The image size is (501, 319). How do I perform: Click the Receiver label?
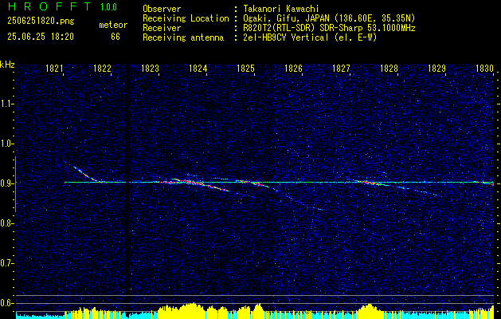162,28
